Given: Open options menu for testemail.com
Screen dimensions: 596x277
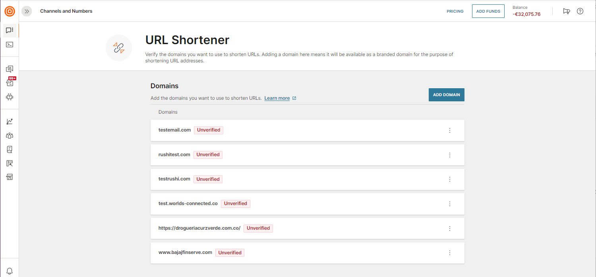Looking at the screenshot, I should [450, 130].
